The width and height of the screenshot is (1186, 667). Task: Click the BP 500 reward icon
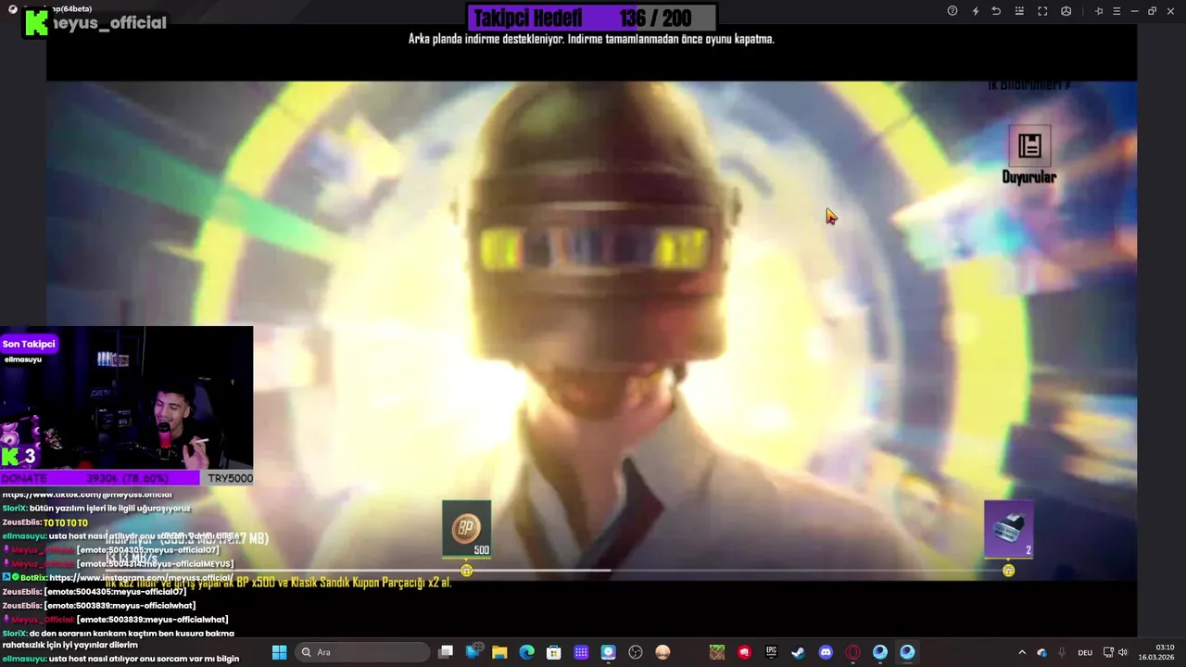coord(466,529)
